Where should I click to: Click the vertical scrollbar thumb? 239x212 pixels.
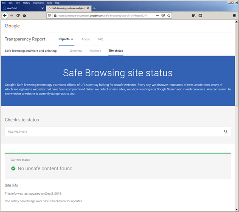tap(236, 65)
